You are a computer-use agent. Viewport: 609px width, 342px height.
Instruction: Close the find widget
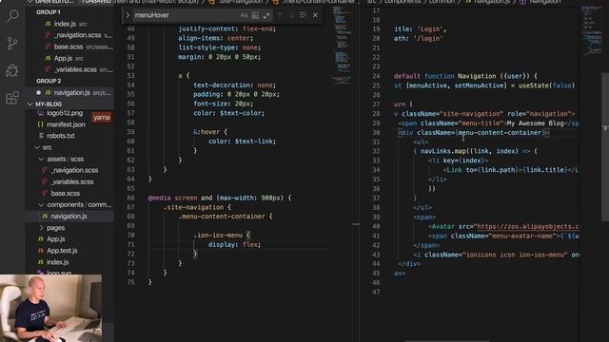(x=315, y=15)
